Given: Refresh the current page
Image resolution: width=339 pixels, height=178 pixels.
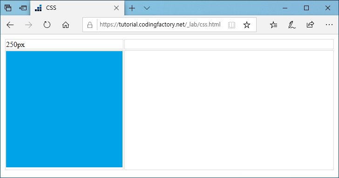Looking at the screenshot, I should click(x=47, y=25).
